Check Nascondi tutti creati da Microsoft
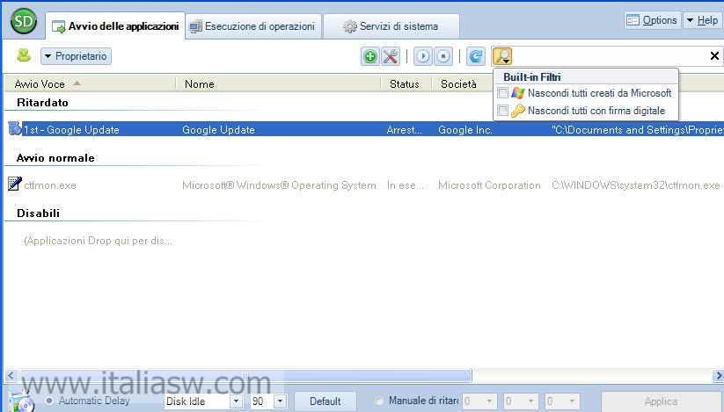Viewport: 724px width, 412px height. pos(503,93)
